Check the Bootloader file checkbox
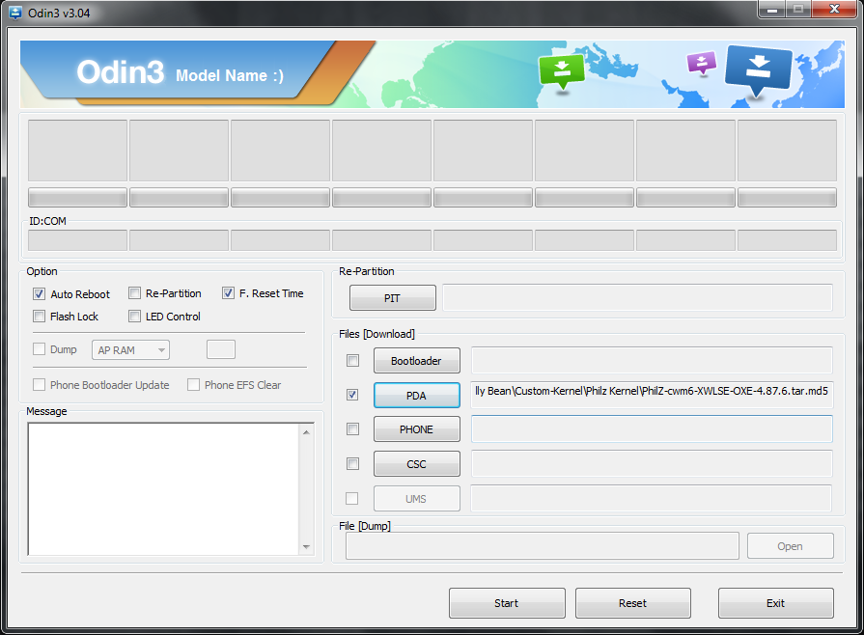The image size is (864, 635). click(352, 361)
